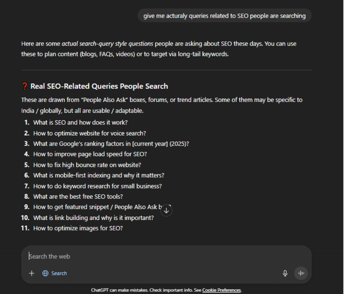Click the red question mark emoji
The width and height of the screenshot is (344, 294).
[x=25, y=86]
